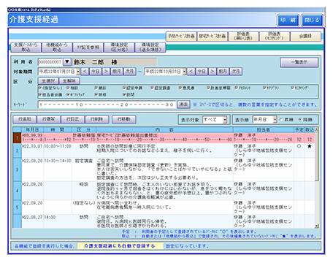Click the 印刷 print button
The image size is (333, 263).
point(288,20)
